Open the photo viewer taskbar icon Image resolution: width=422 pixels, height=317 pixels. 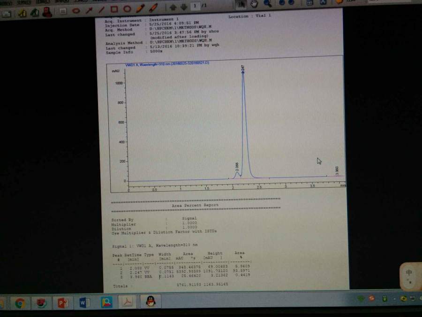click(x=106, y=302)
